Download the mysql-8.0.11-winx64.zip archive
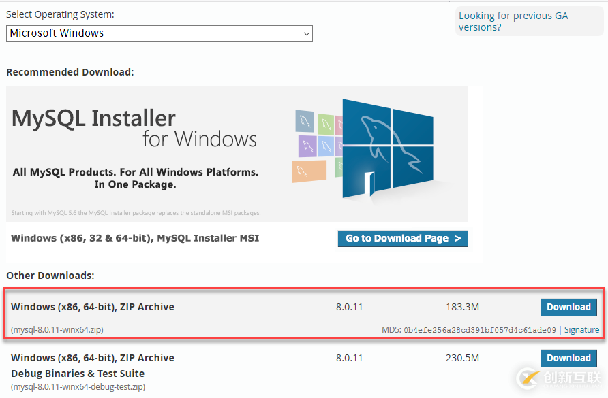Screen dimensions: 608x398 coord(568,307)
